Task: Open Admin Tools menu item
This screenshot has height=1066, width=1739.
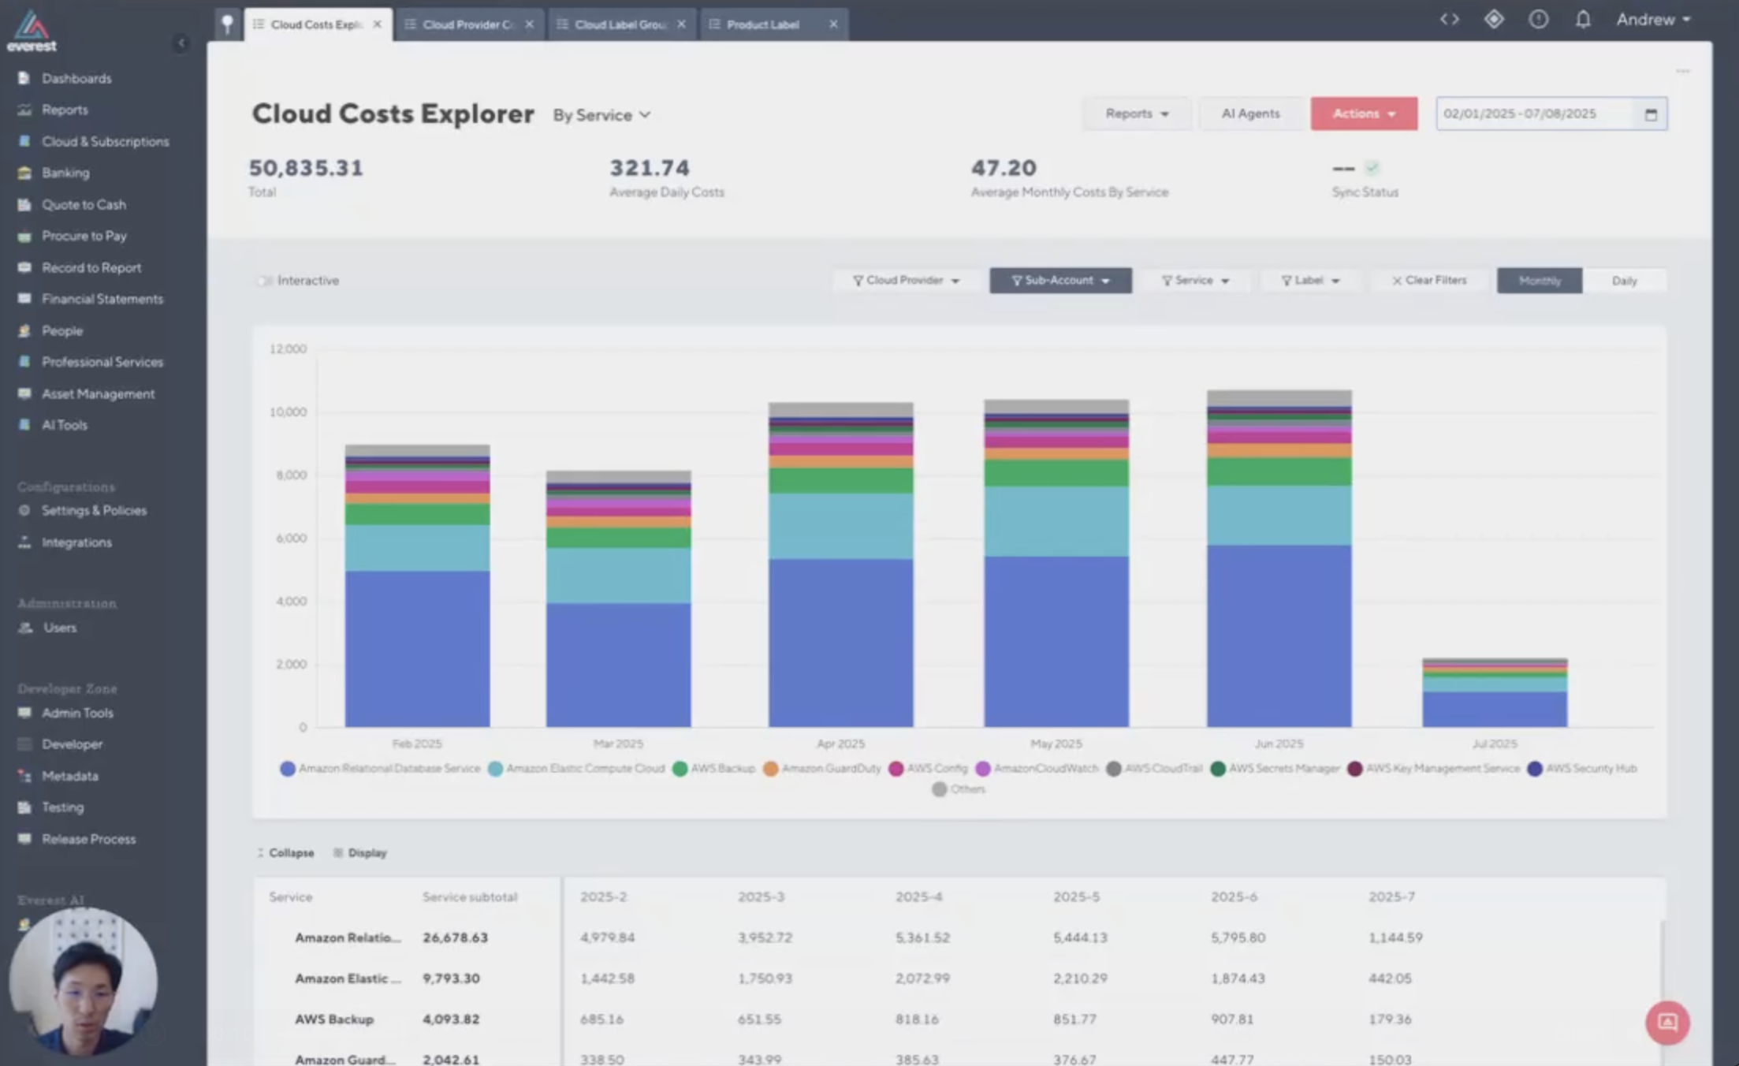Action: point(77,713)
